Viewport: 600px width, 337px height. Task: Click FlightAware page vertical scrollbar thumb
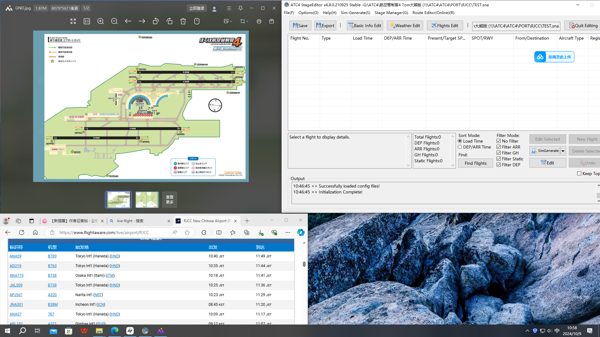tap(304, 264)
